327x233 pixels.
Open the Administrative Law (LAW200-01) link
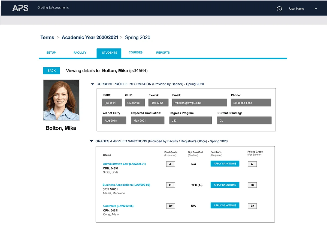(x=124, y=164)
